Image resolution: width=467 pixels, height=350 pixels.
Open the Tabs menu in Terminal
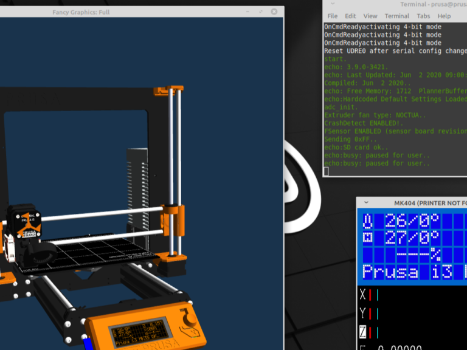click(423, 16)
